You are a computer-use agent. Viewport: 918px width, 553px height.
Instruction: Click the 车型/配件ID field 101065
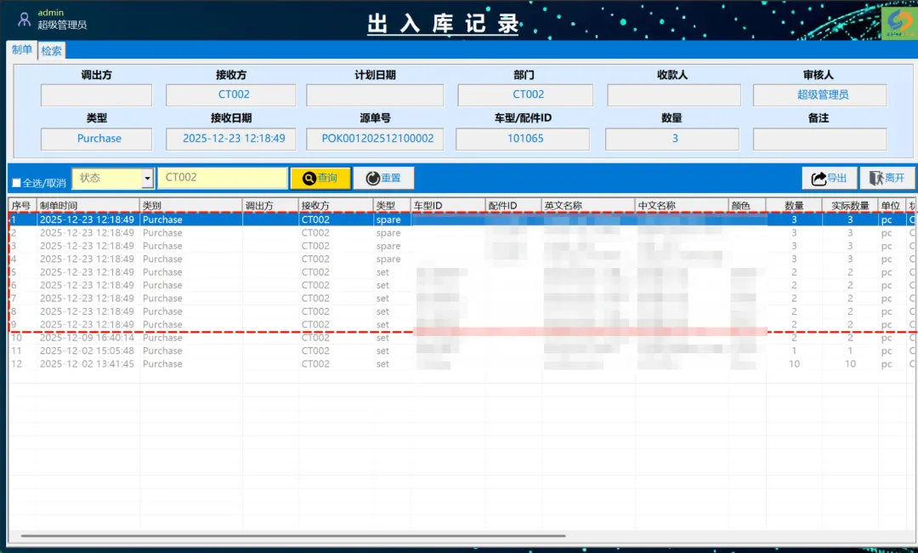pos(523,139)
